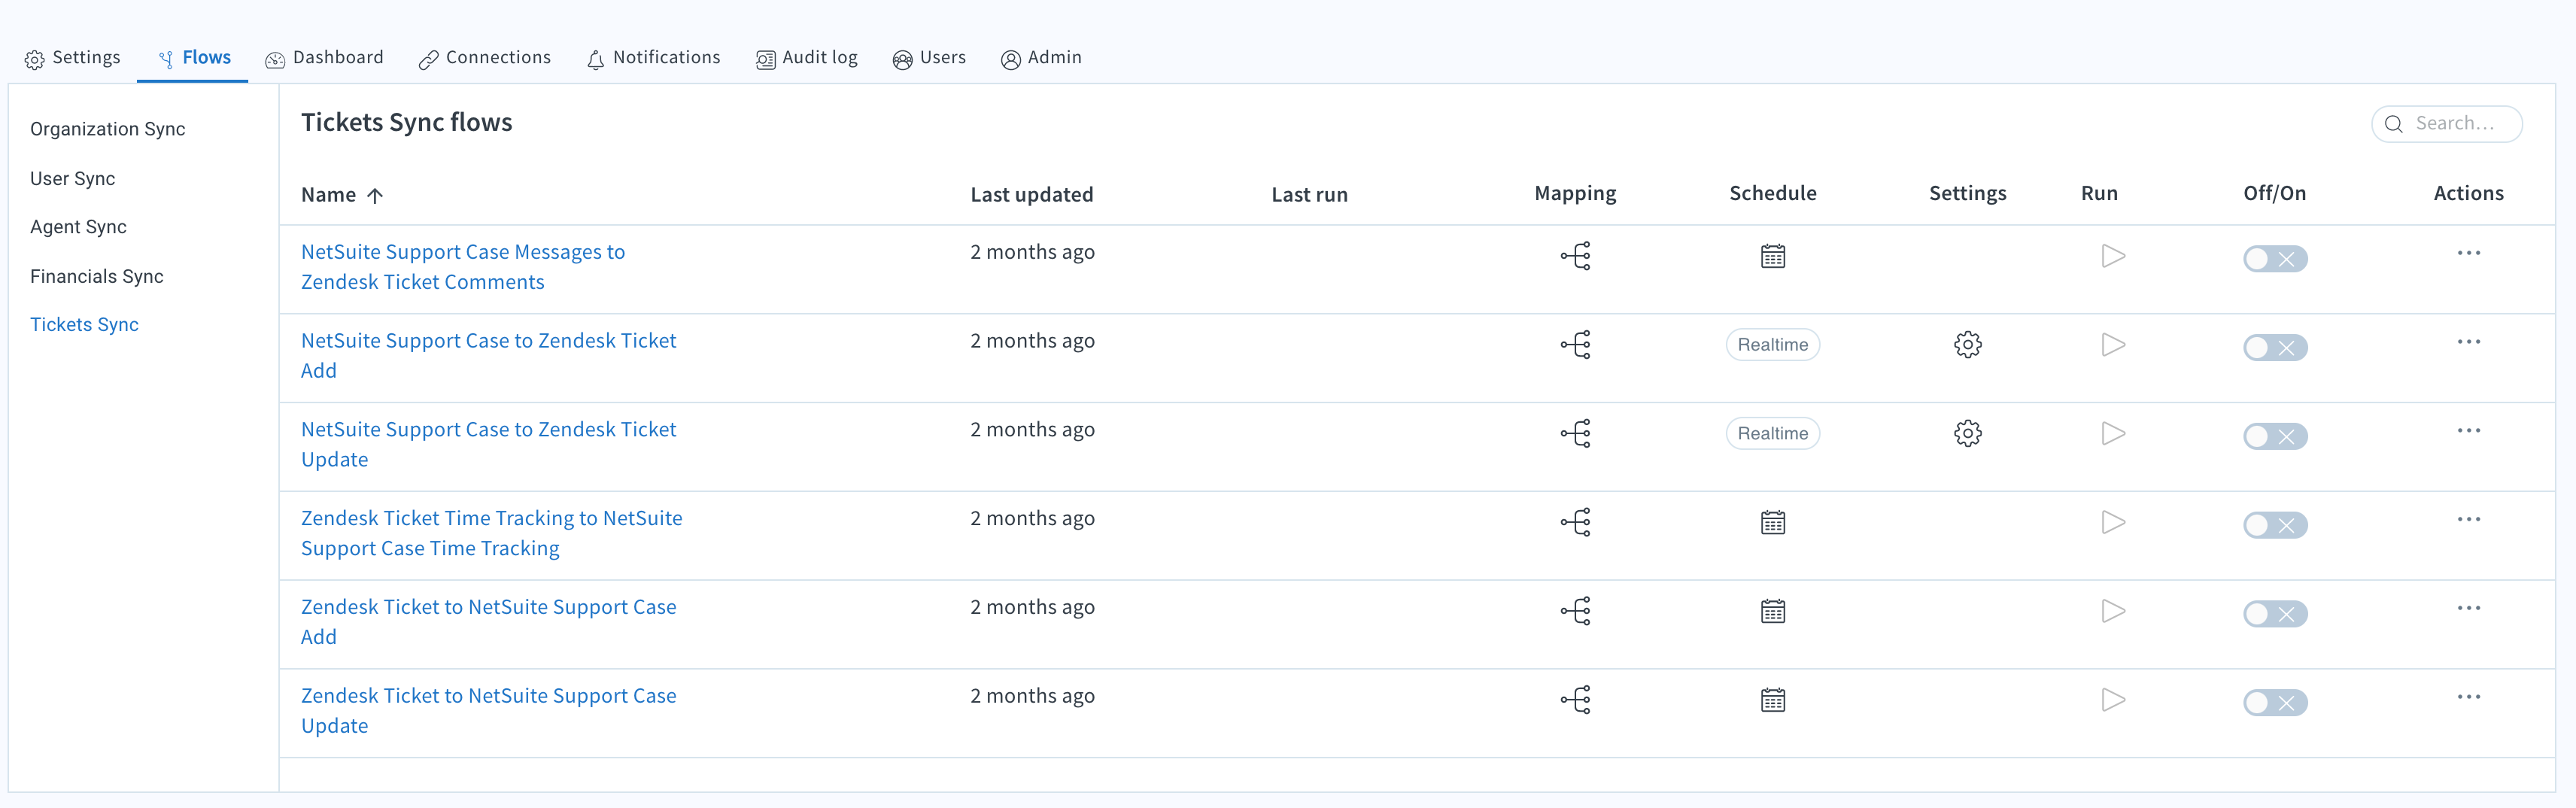Open the Connections tab
2576x808 pixels.
[x=485, y=58]
